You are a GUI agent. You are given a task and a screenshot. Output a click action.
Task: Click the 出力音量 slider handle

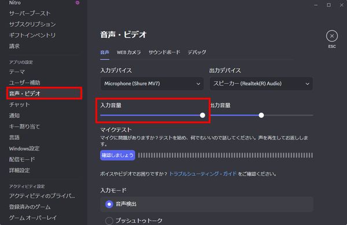click(261, 115)
